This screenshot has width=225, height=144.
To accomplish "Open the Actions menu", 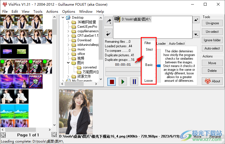I will pyautogui.click(x=52, y=12).
